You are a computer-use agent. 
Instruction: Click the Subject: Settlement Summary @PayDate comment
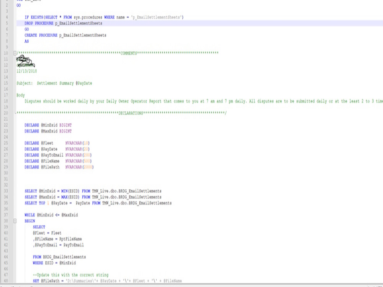[x=54, y=83]
